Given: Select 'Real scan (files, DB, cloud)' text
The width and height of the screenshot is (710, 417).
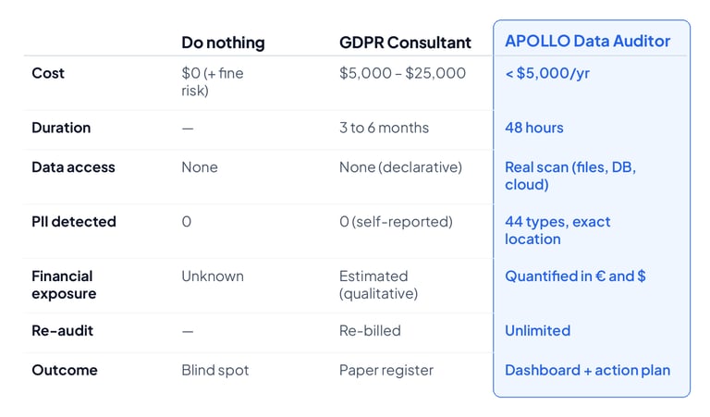Looking at the screenshot, I should pyautogui.click(x=569, y=176).
